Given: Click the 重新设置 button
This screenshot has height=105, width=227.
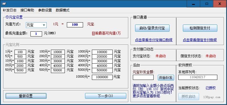Looking at the screenshot, I should pyautogui.click(x=26, y=96).
